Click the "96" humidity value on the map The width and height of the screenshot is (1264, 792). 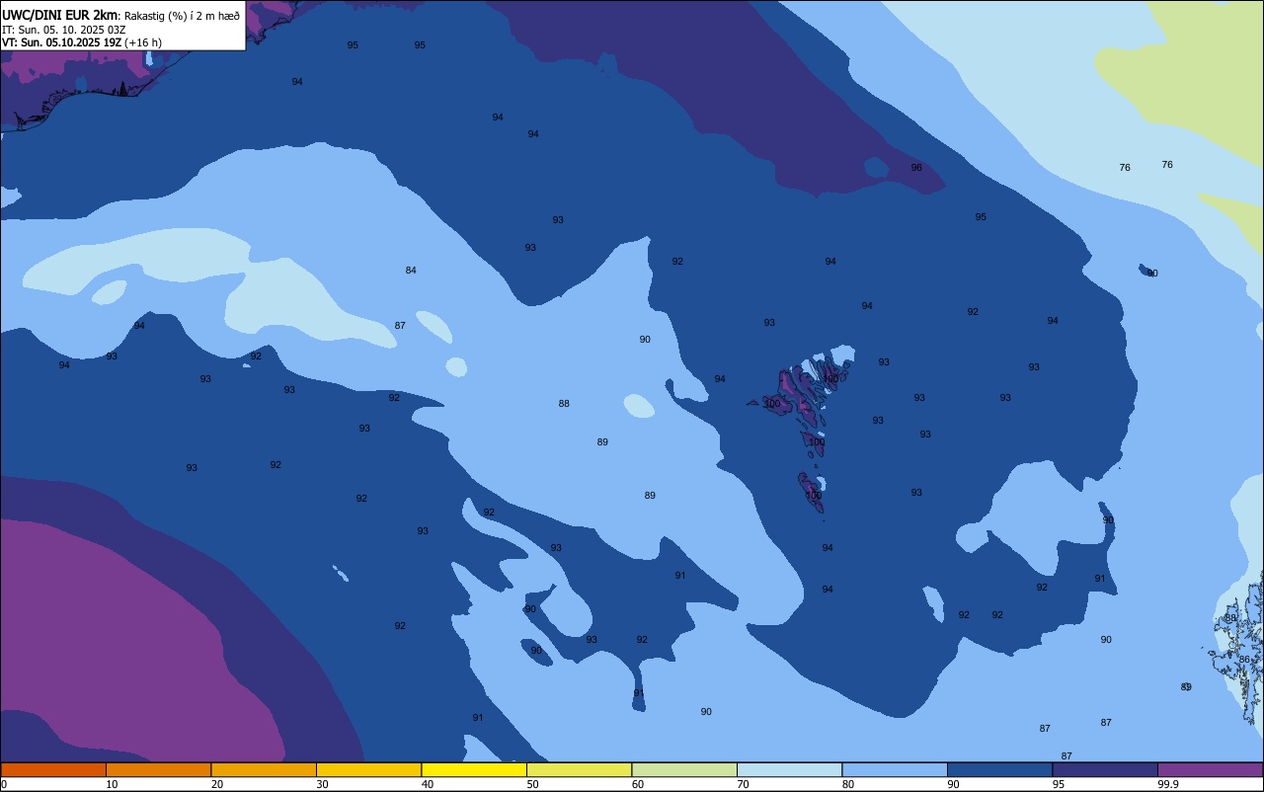pyautogui.click(x=916, y=168)
